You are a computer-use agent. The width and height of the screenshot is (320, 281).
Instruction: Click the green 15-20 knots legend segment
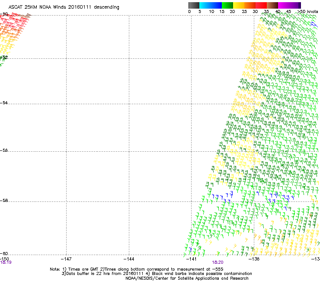227,5
